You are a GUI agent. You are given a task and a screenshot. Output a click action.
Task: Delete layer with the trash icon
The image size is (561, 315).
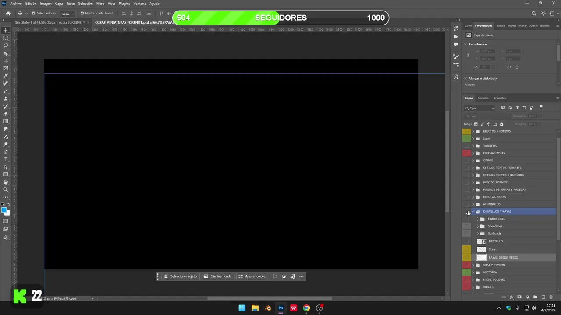point(551,297)
